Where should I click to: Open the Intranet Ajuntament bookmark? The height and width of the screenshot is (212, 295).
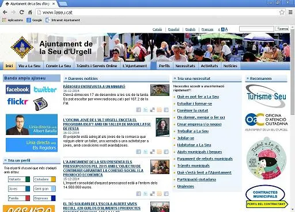pyautogui.click(x=63, y=20)
